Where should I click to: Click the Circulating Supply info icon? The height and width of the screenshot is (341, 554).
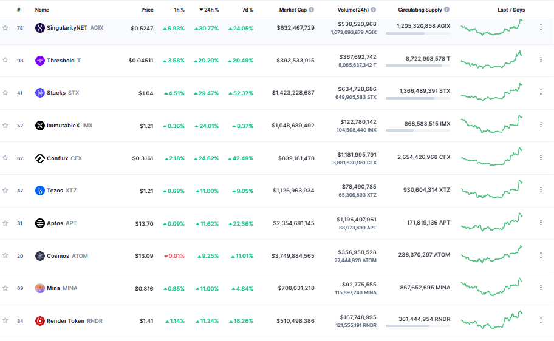click(x=447, y=10)
